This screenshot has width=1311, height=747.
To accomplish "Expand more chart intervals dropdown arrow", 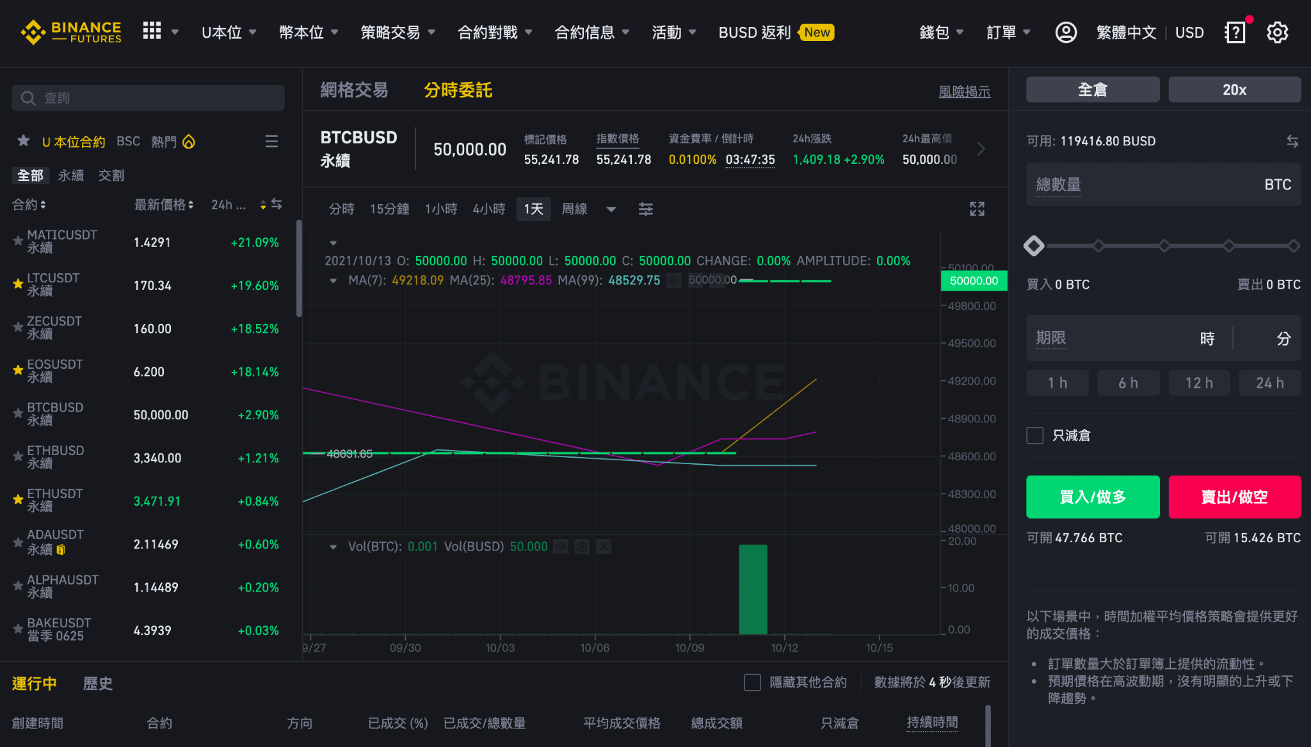I will pos(611,209).
